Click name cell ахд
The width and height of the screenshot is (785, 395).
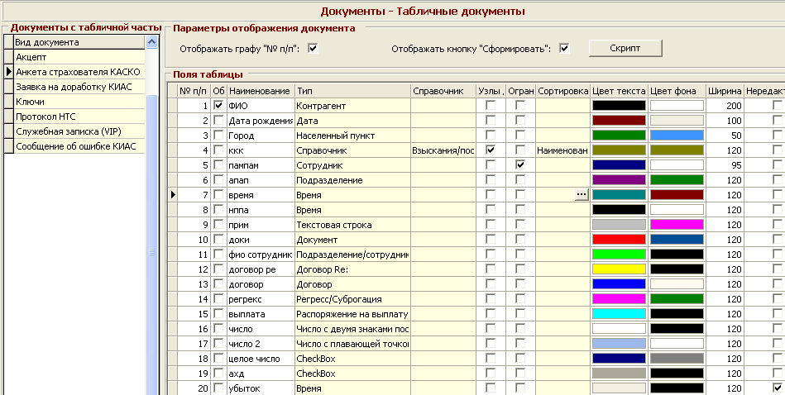261,374
